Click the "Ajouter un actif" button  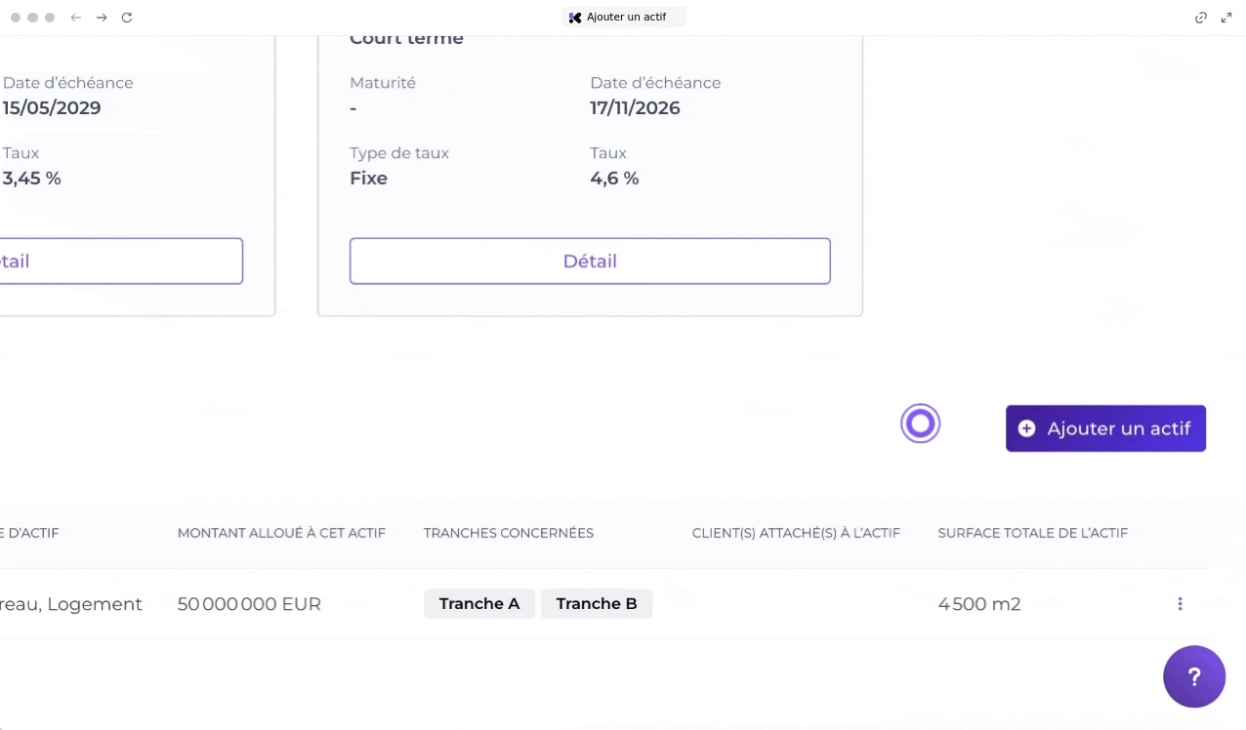[x=1105, y=428]
